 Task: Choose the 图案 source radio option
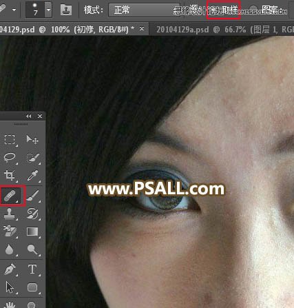coord(253,10)
